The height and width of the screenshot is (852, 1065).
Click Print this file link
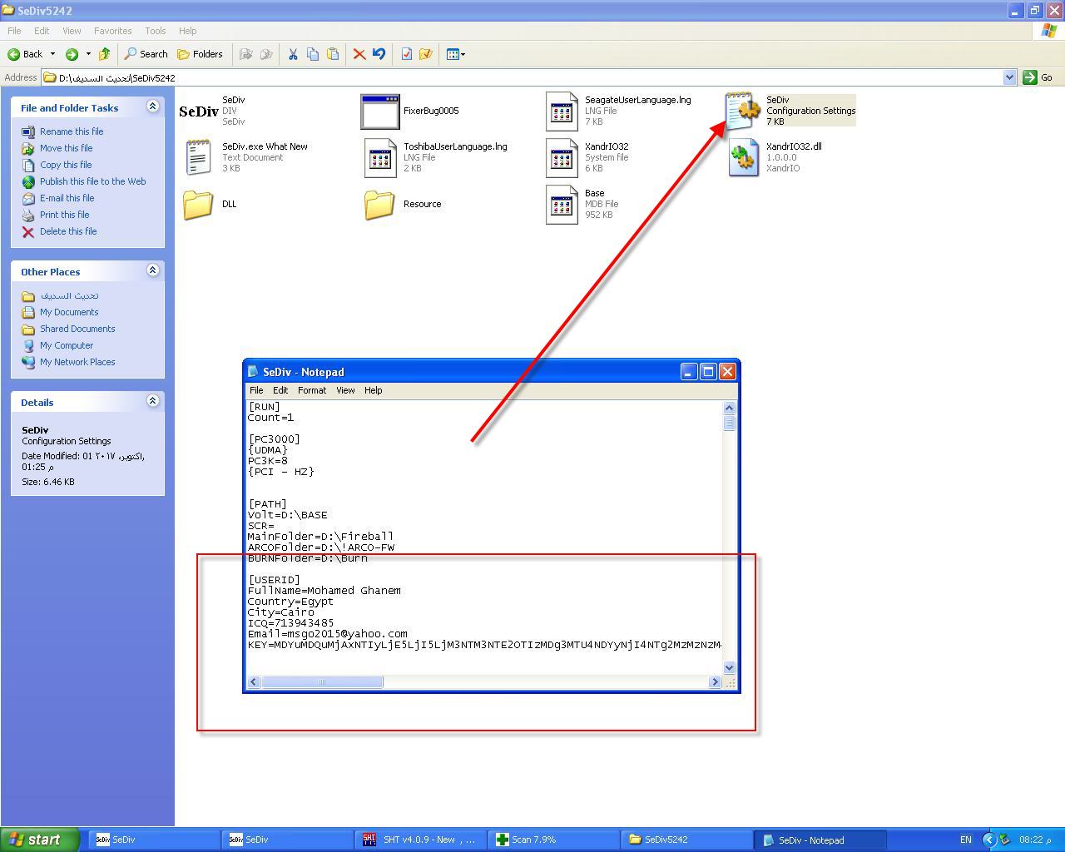(65, 215)
